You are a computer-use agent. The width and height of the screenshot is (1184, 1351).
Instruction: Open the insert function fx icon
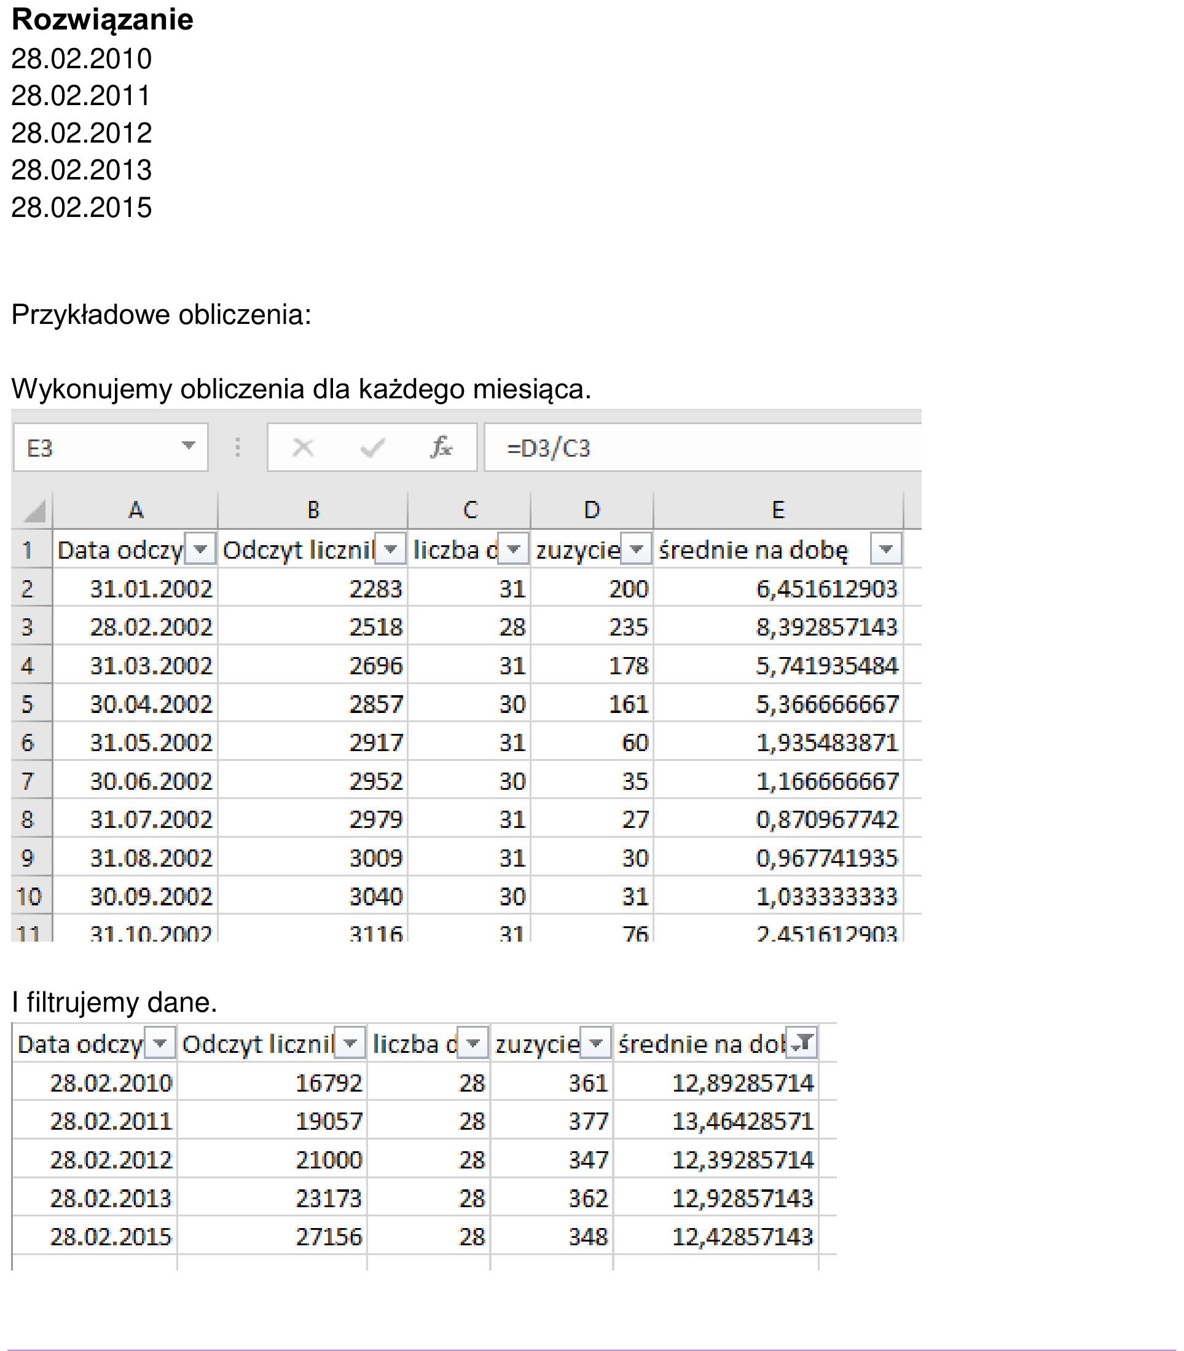(441, 447)
